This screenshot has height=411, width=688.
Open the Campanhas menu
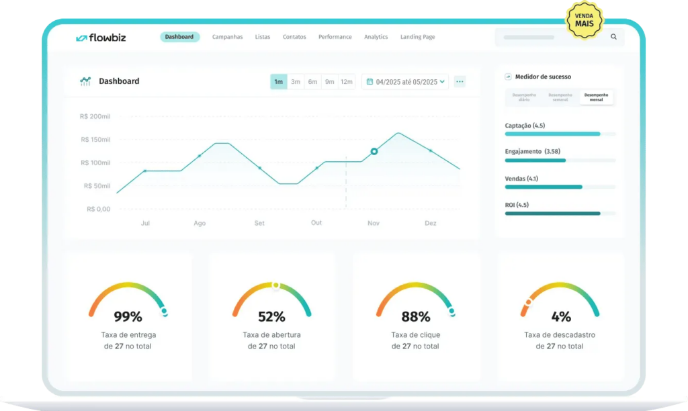click(x=227, y=37)
